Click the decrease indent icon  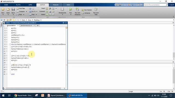(x=53, y=14)
